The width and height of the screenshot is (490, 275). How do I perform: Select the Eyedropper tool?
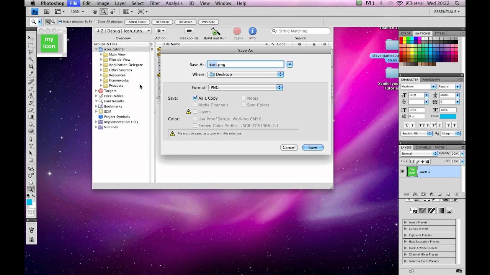(x=31, y=74)
